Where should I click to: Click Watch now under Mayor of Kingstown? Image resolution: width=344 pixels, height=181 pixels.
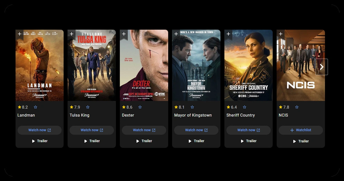click(196, 130)
